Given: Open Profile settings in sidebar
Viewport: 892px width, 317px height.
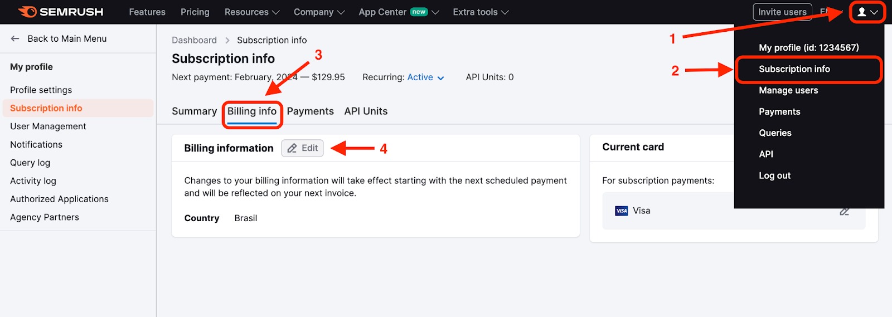Looking at the screenshot, I should click(41, 90).
